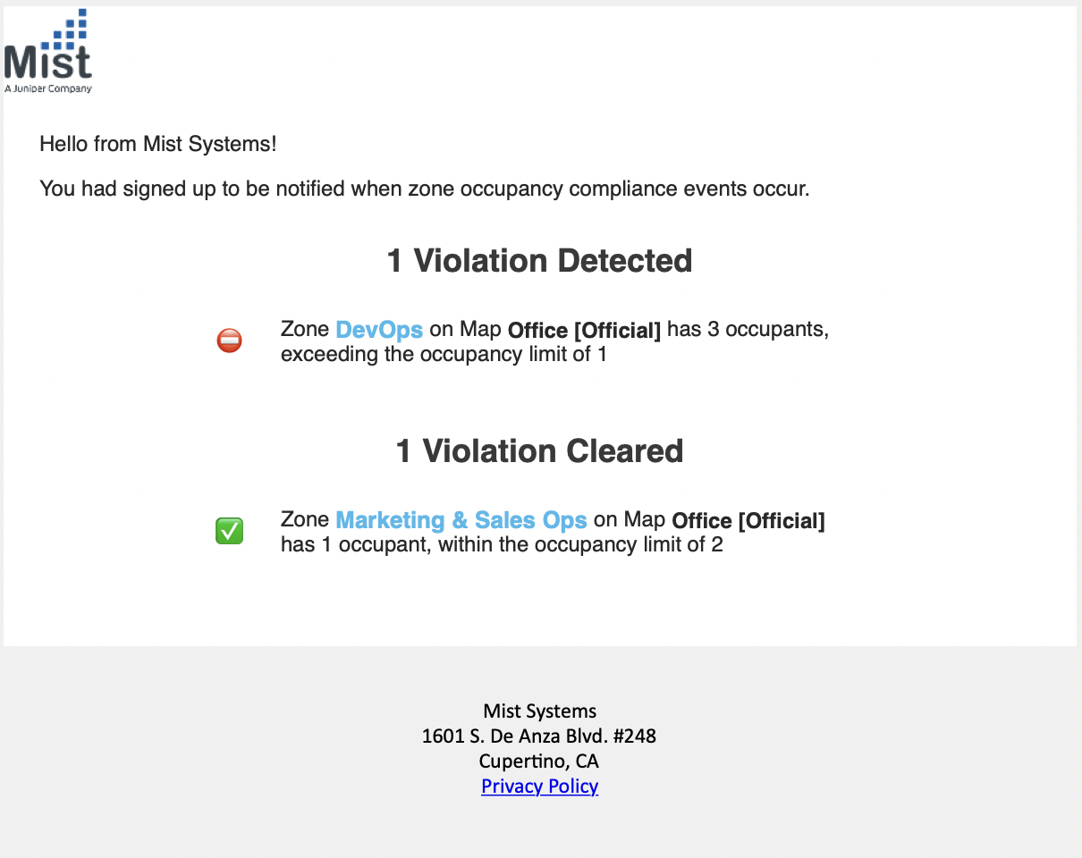The image size is (1082, 858).
Task: Click the "1 Violation Cleared" heading
Action: [539, 451]
